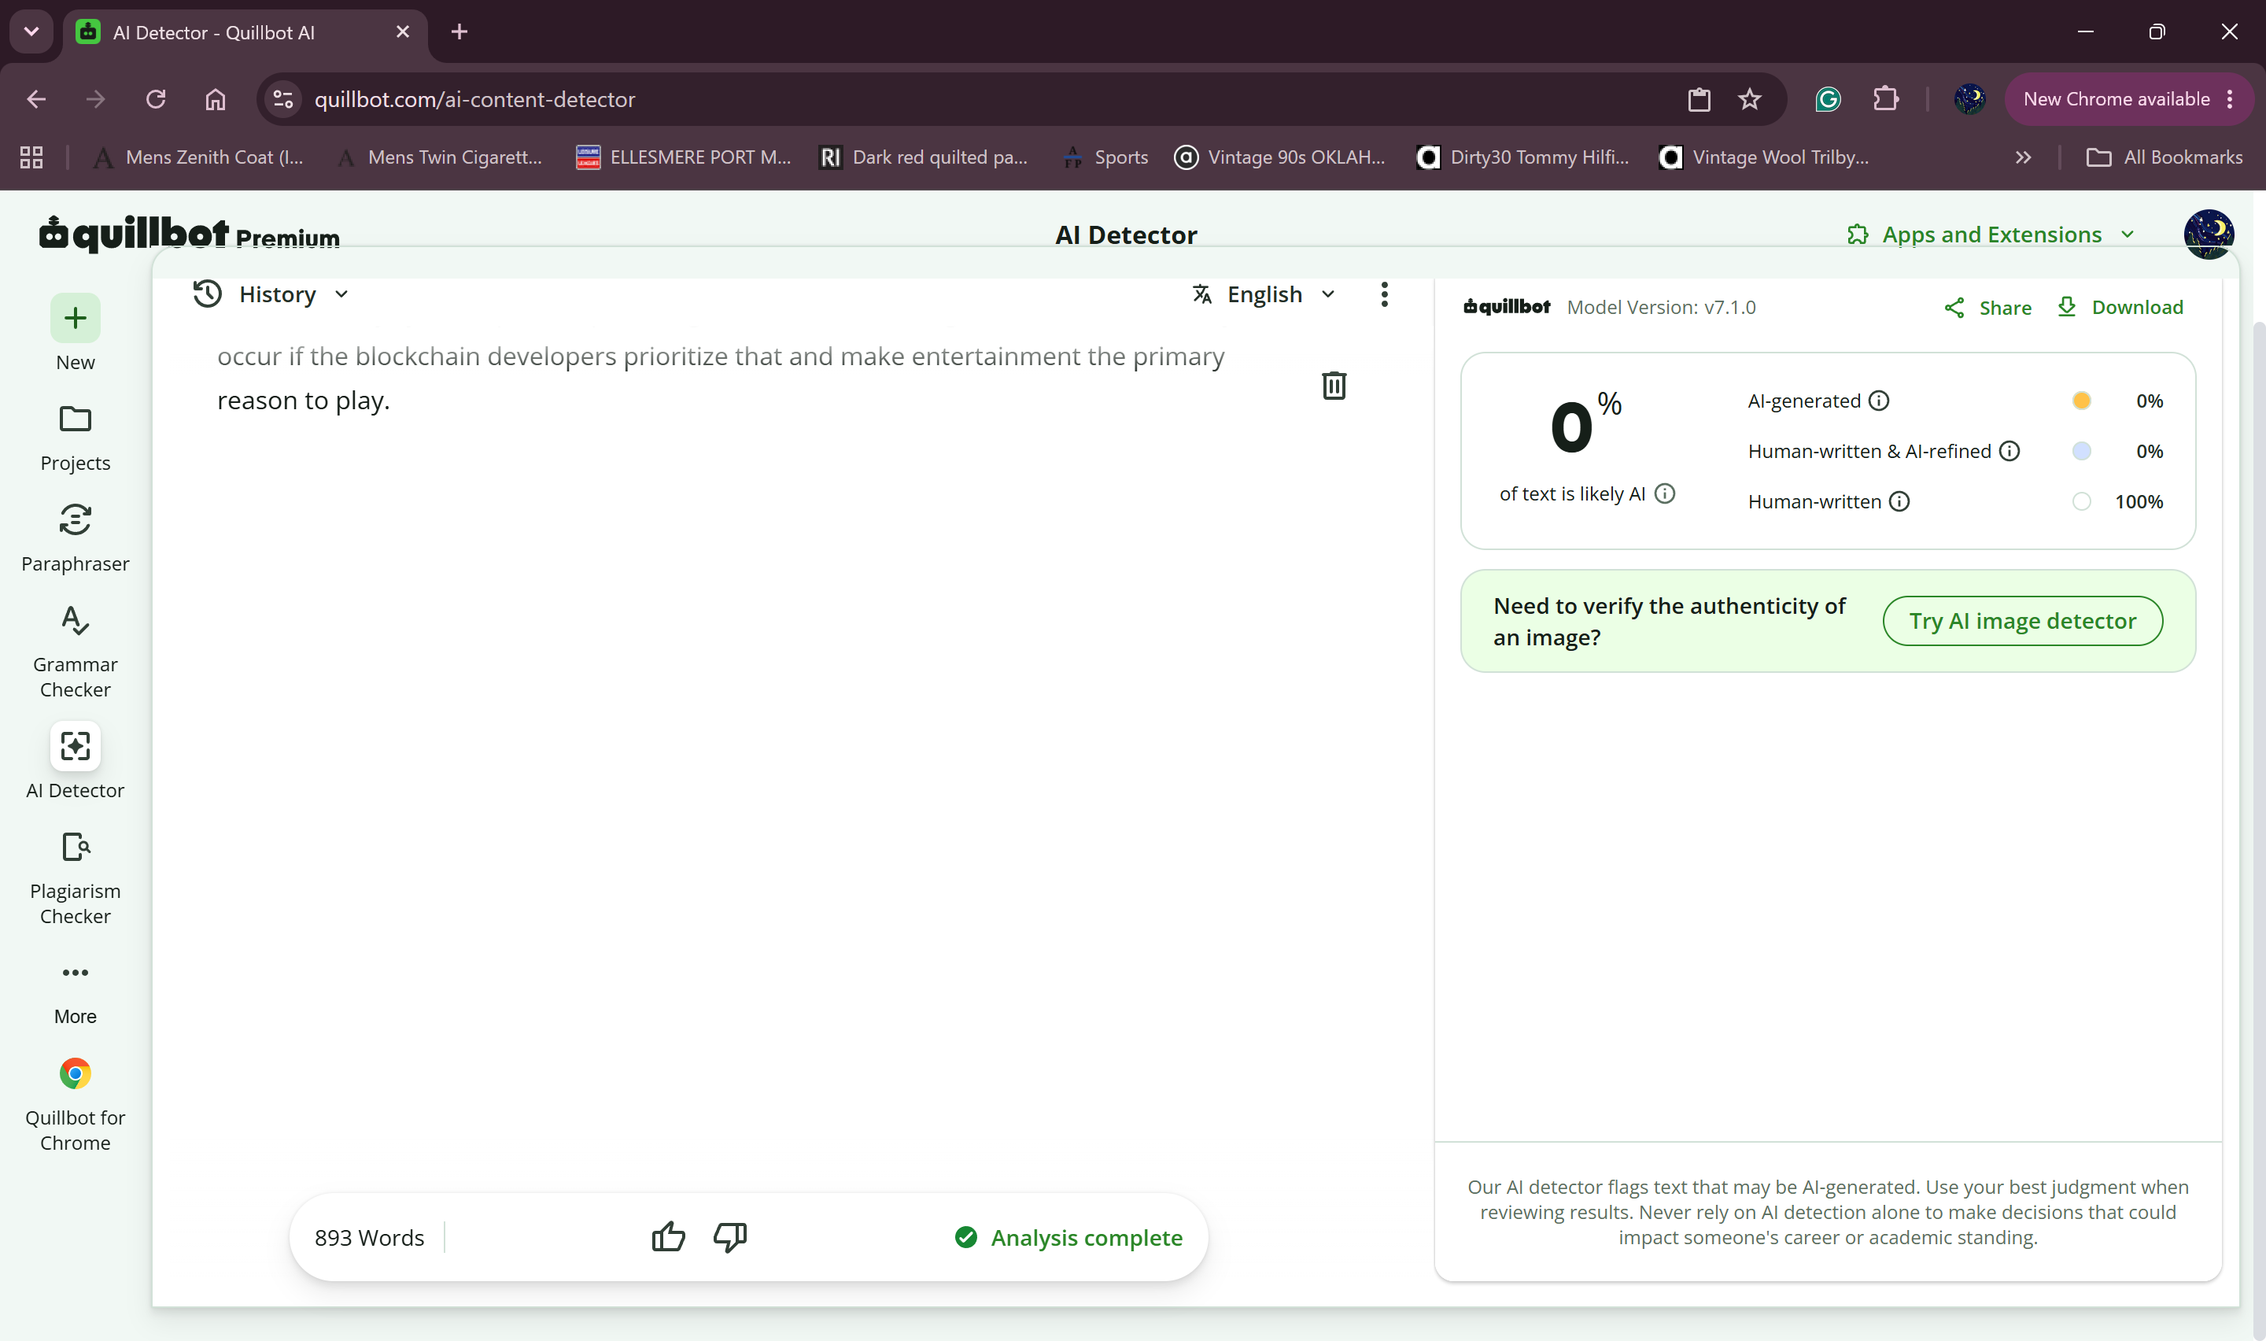
Task: Click the clipboard icon in address bar
Action: pos(1699,99)
